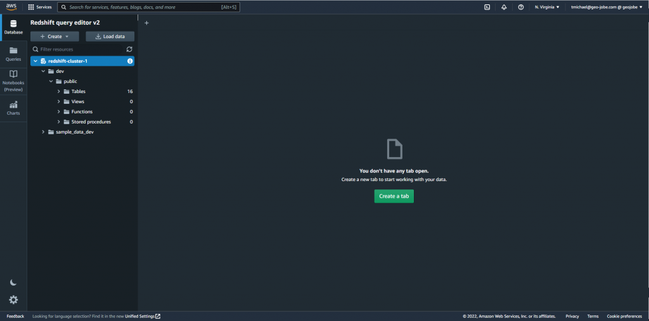The image size is (649, 321).
Task: Refresh the resources list
Action: [x=129, y=49]
